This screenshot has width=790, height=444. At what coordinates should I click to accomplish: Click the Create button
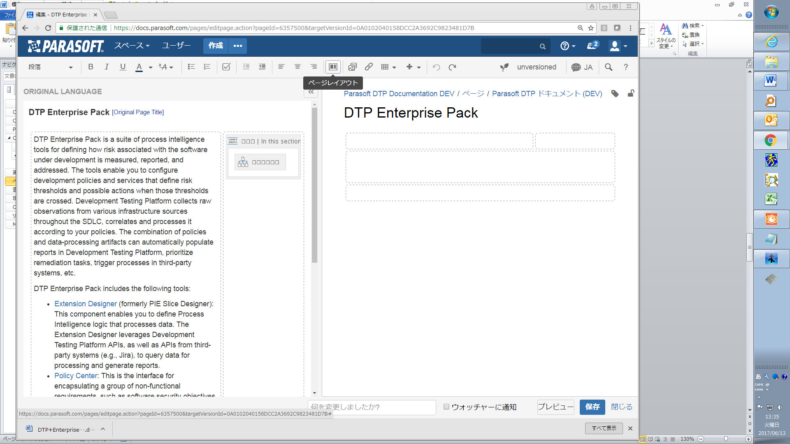click(x=216, y=46)
